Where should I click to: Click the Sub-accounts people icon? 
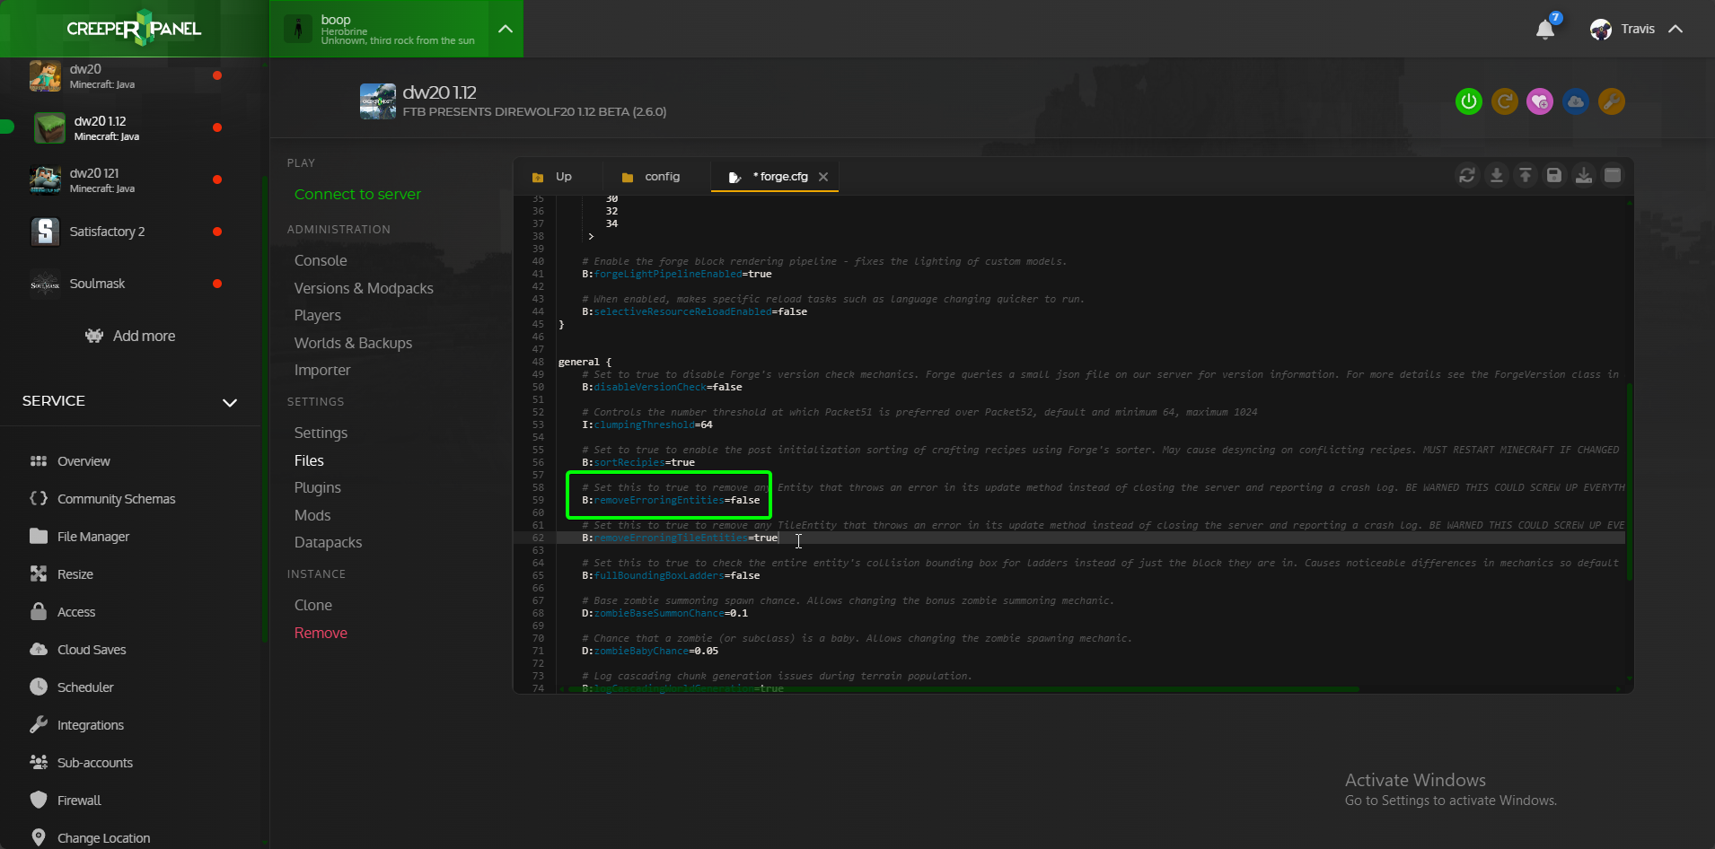click(39, 762)
